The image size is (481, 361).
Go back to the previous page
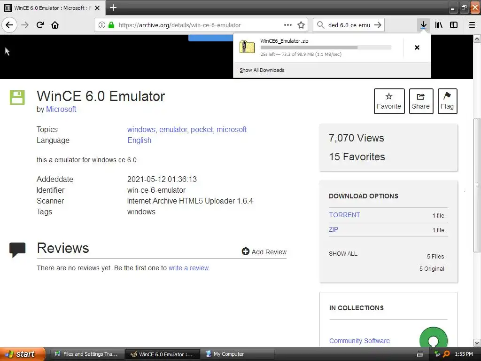[9, 25]
